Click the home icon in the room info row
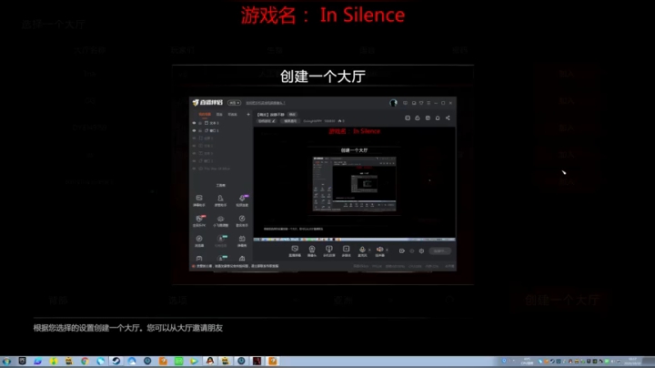Viewport: 655px width, 368px height. pyautogui.click(x=339, y=121)
